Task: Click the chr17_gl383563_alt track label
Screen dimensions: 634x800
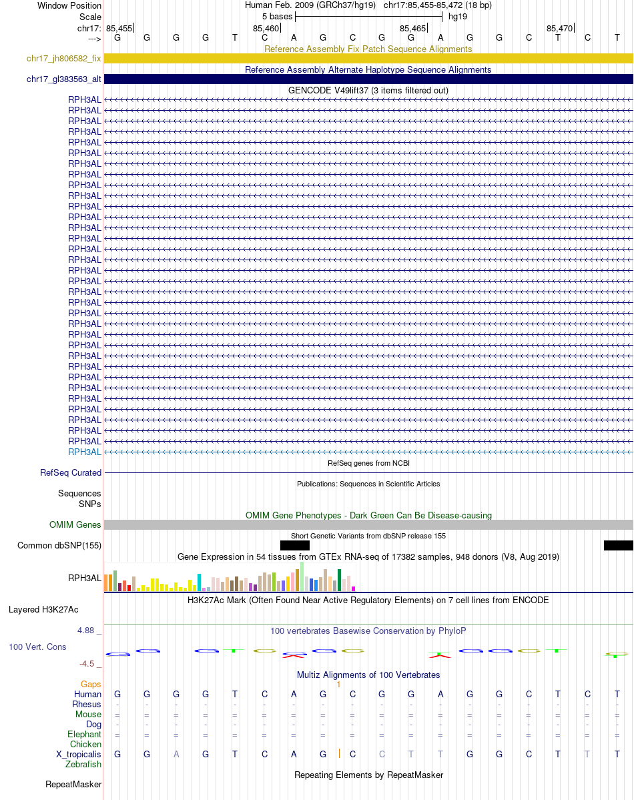Action: pos(64,79)
